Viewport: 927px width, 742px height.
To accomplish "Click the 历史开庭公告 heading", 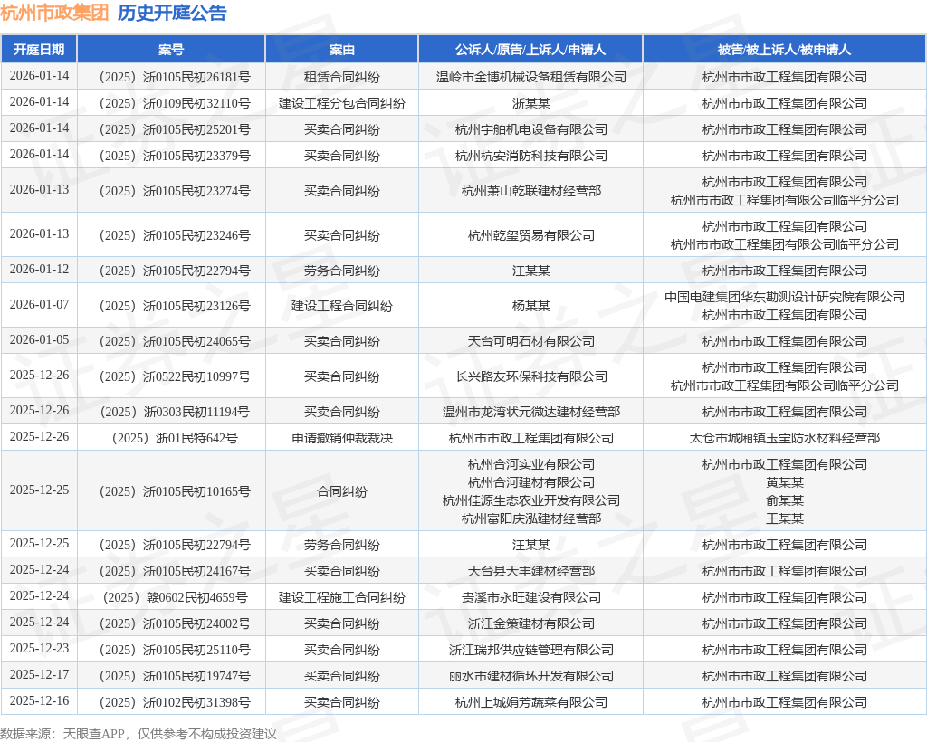I will (172, 13).
